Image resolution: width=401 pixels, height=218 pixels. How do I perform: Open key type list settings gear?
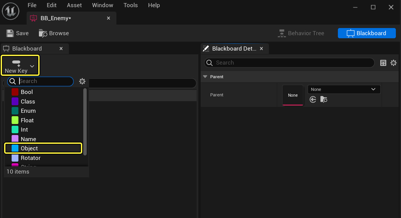pos(82,81)
